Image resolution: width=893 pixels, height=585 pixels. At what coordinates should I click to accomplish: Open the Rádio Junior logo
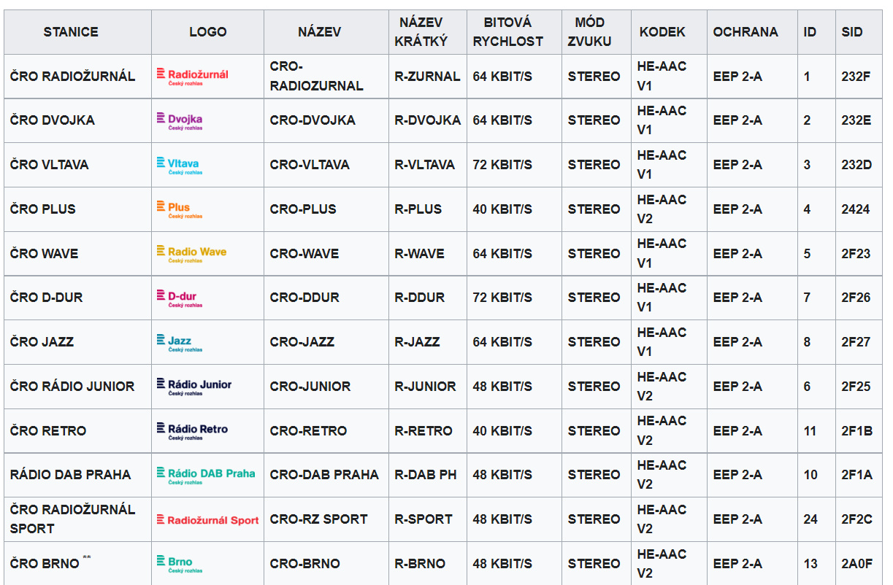[194, 386]
